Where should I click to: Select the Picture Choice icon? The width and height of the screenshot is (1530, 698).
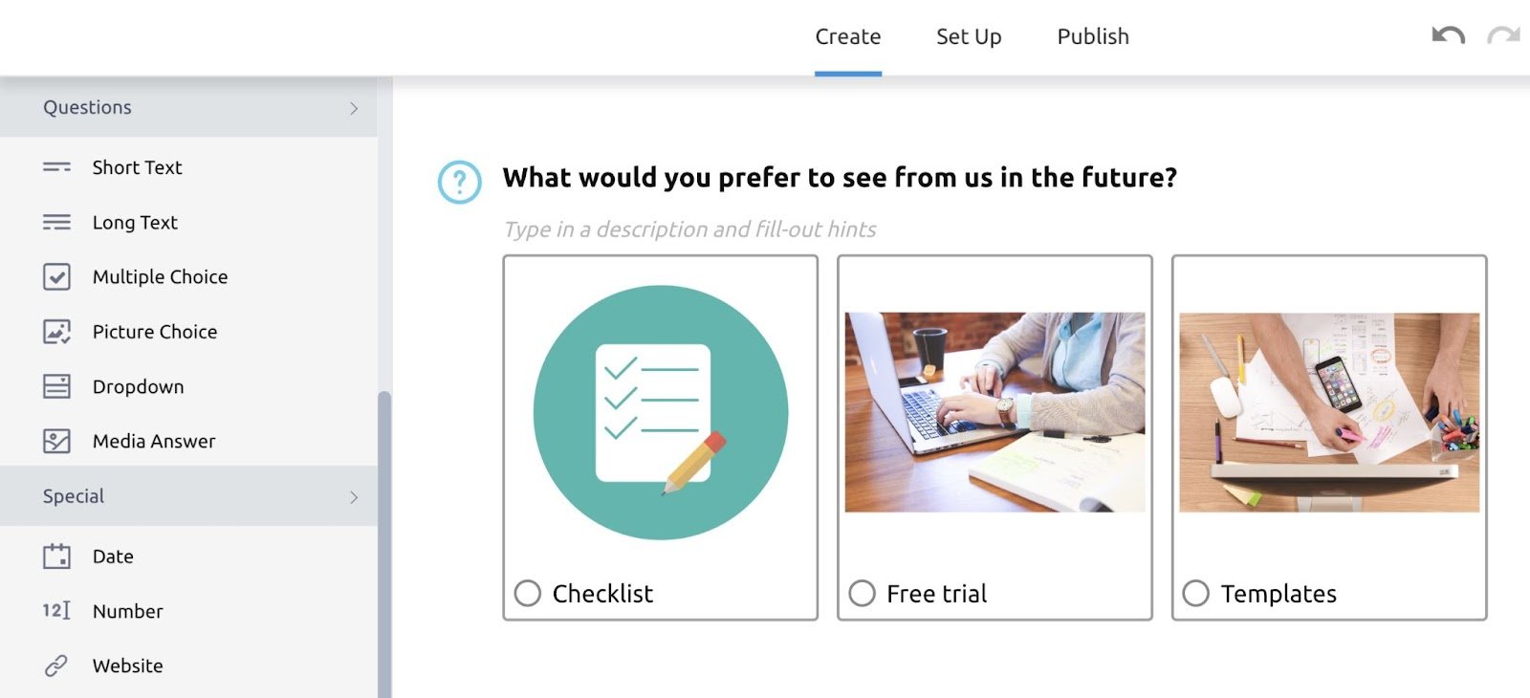pyautogui.click(x=56, y=331)
